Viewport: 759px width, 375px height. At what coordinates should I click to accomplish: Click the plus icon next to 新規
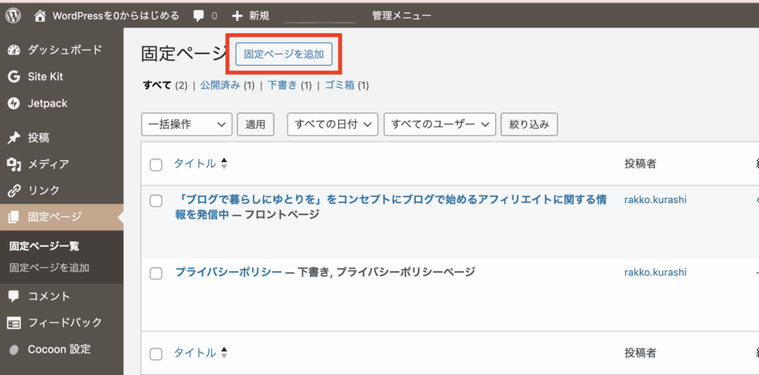(236, 16)
